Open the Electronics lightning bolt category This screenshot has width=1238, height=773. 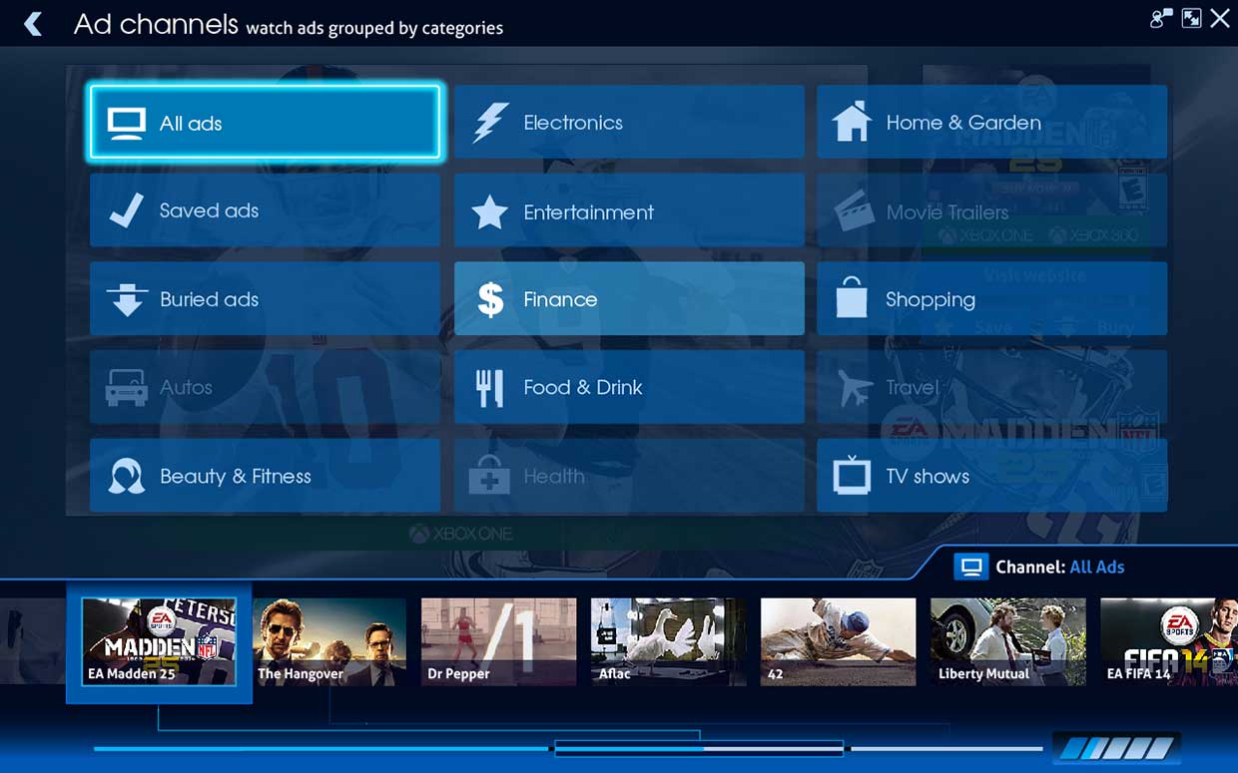coord(629,122)
